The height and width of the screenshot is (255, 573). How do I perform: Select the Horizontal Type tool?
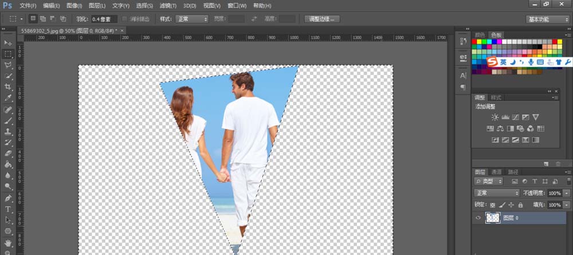[8, 209]
